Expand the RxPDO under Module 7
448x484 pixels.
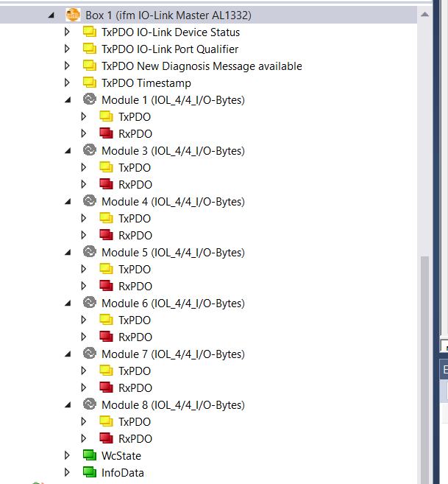pyautogui.click(x=84, y=387)
